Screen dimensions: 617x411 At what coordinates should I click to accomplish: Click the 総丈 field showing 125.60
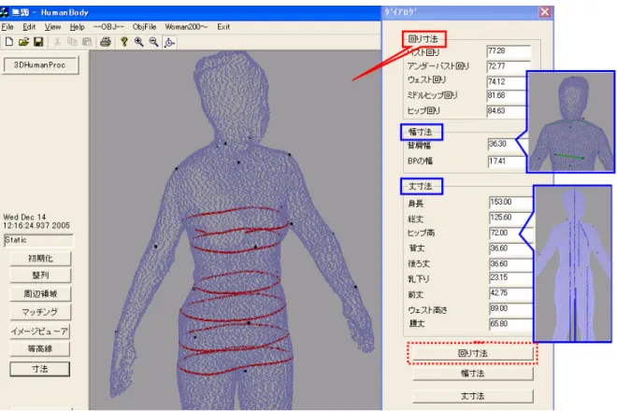pos(511,218)
